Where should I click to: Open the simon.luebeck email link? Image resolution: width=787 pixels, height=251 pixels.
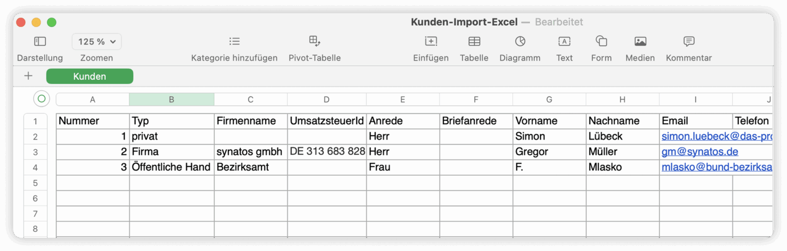pyautogui.click(x=716, y=136)
